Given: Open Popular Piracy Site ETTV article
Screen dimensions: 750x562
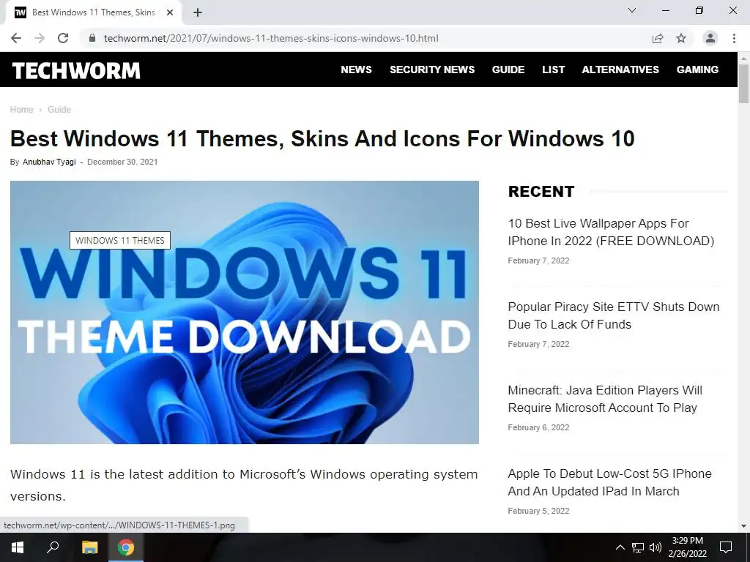Looking at the screenshot, I should 614,315.
